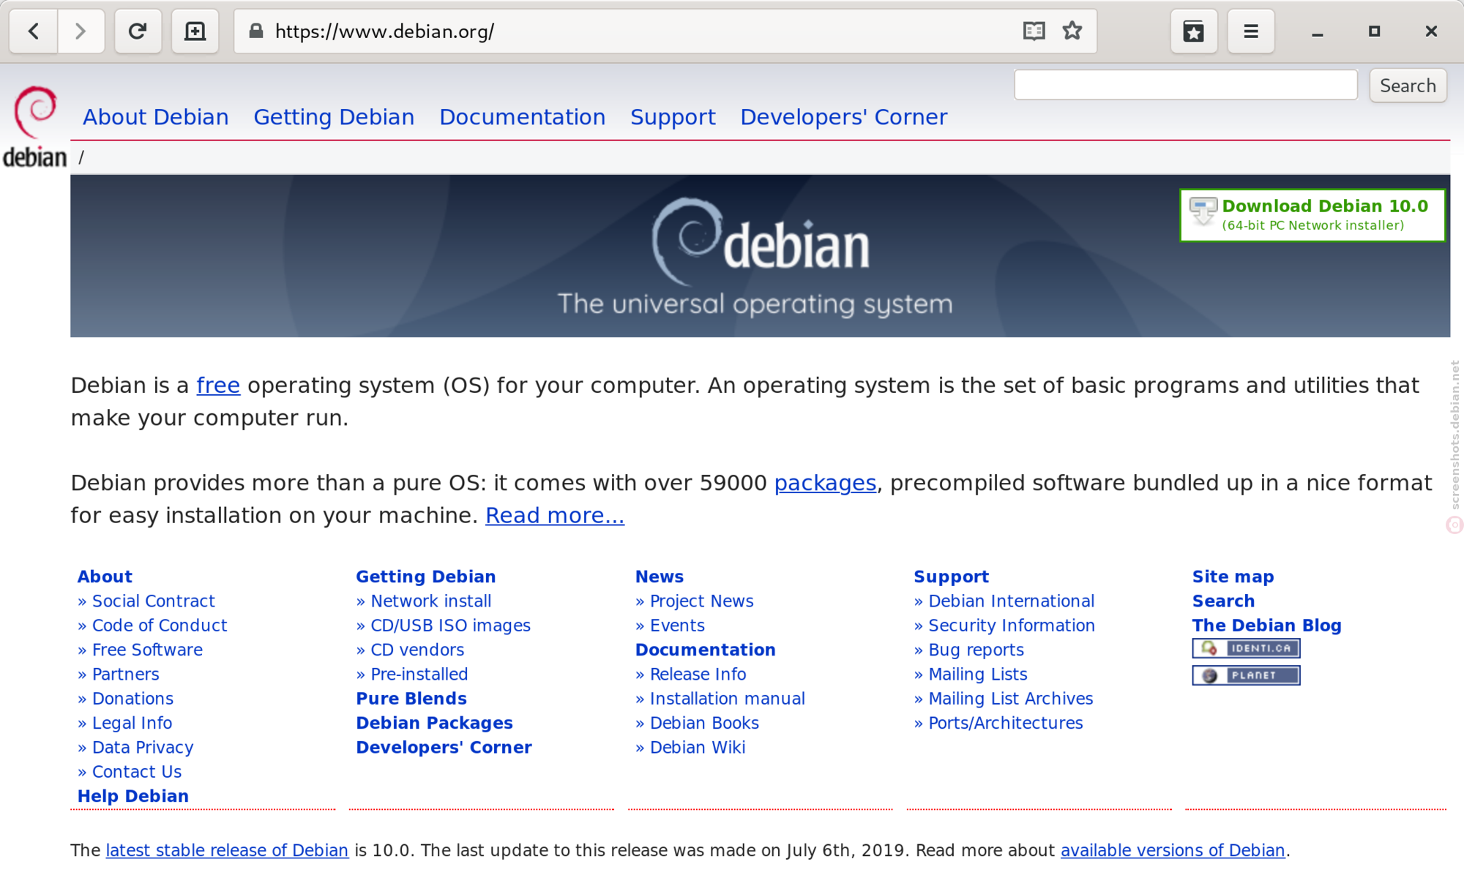
Task: Reload the page with the refresh icon
Action: [x=138, y=31]
